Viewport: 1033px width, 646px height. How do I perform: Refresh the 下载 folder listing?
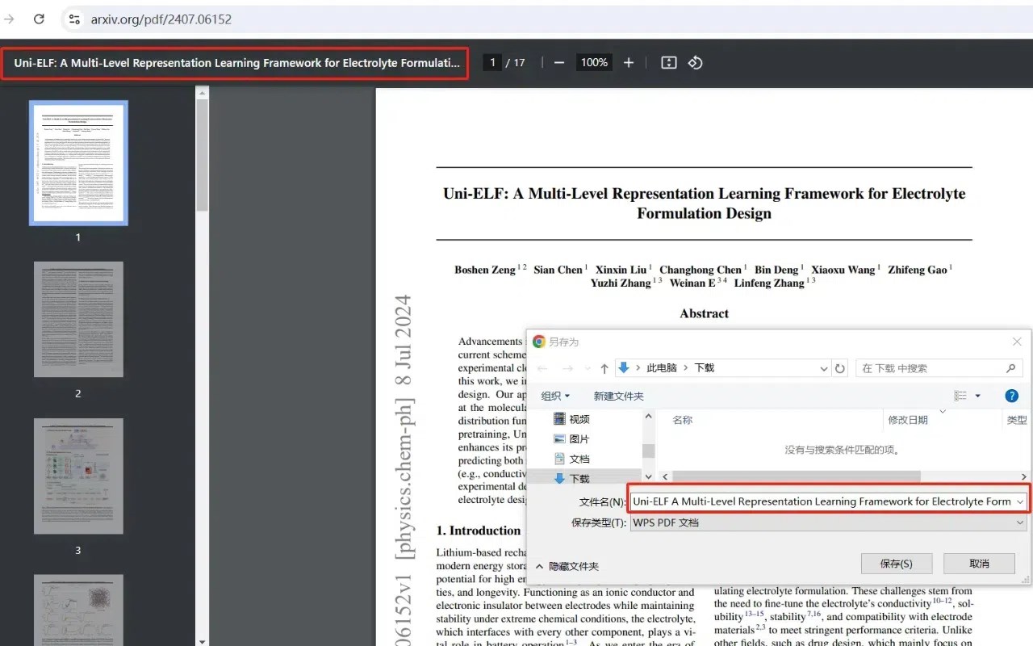coord(840,368)
